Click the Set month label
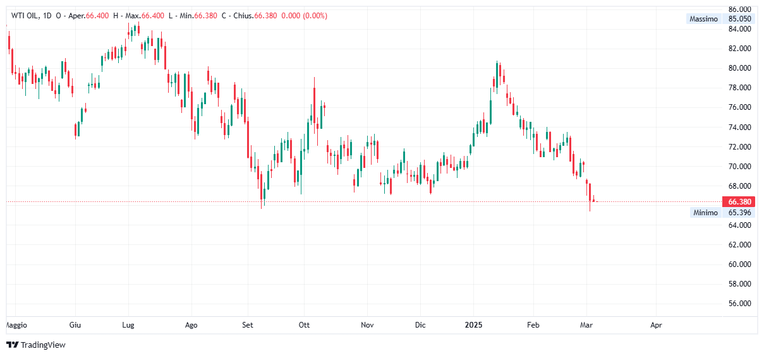This screenshot has height=356, width=764. pyautogui.click(x=248, y=325)
